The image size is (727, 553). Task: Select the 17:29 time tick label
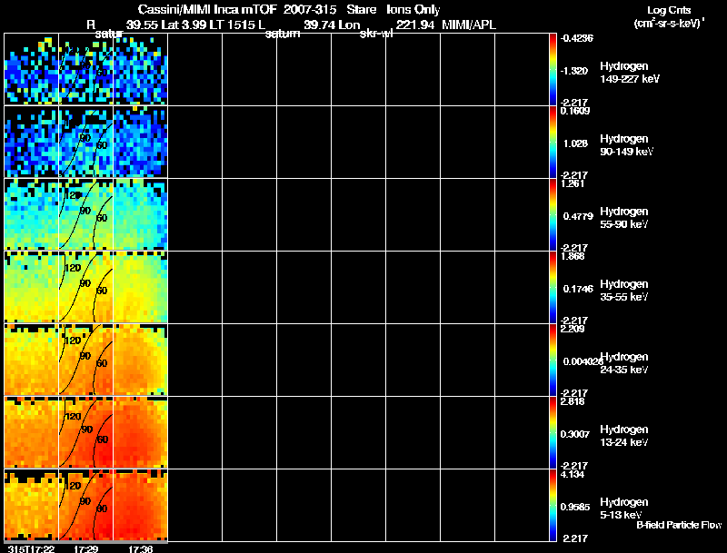[x=85, y=548]
